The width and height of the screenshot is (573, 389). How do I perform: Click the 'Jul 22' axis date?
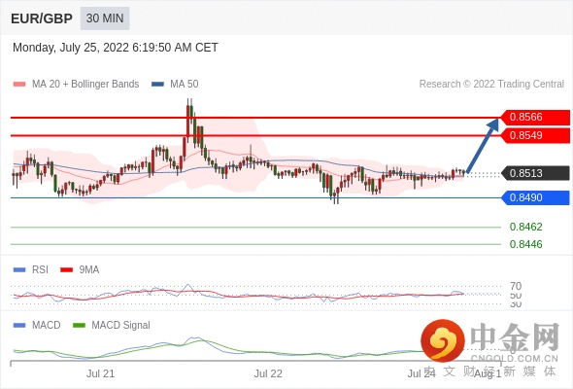pos(268,374)
